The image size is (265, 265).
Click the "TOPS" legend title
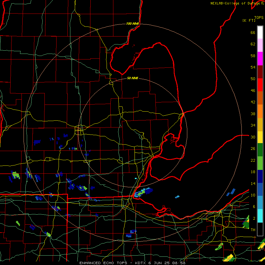coord(259,18)
